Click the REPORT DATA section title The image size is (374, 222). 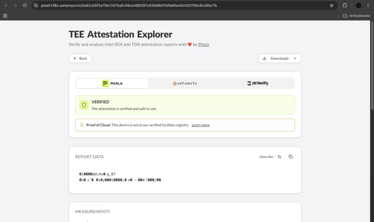coord(90,157)
